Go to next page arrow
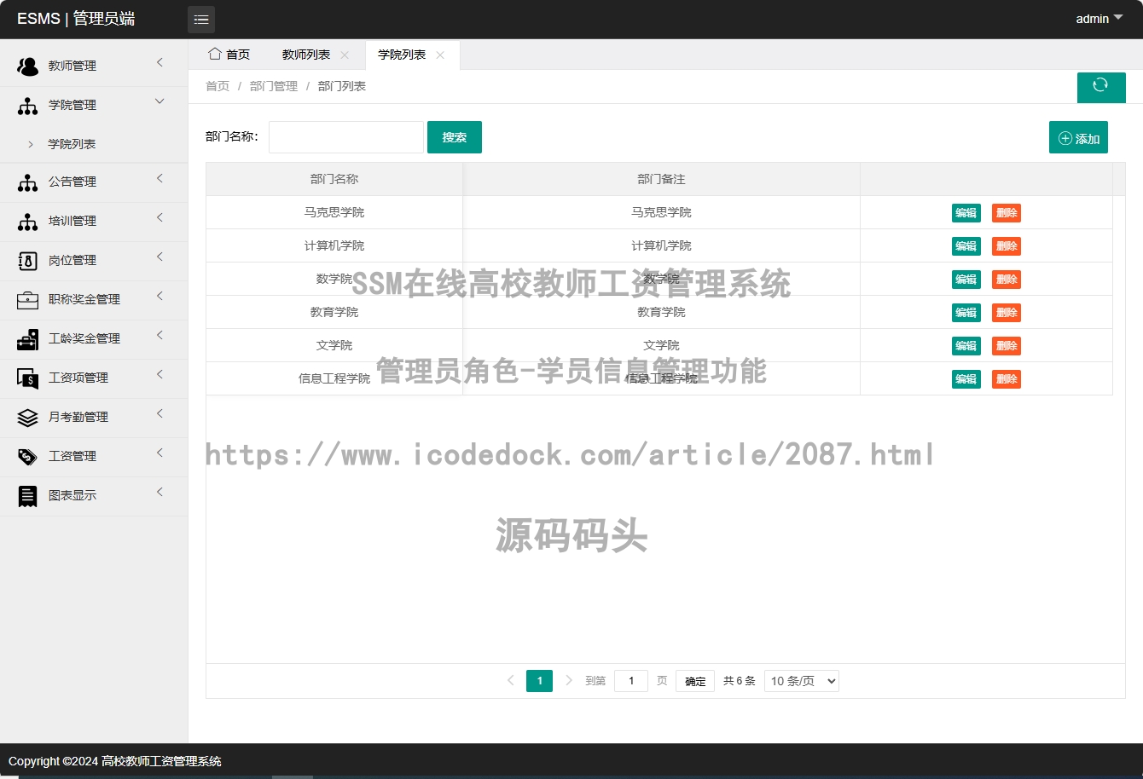1143x779 pixels. click(x=569, y=680)
